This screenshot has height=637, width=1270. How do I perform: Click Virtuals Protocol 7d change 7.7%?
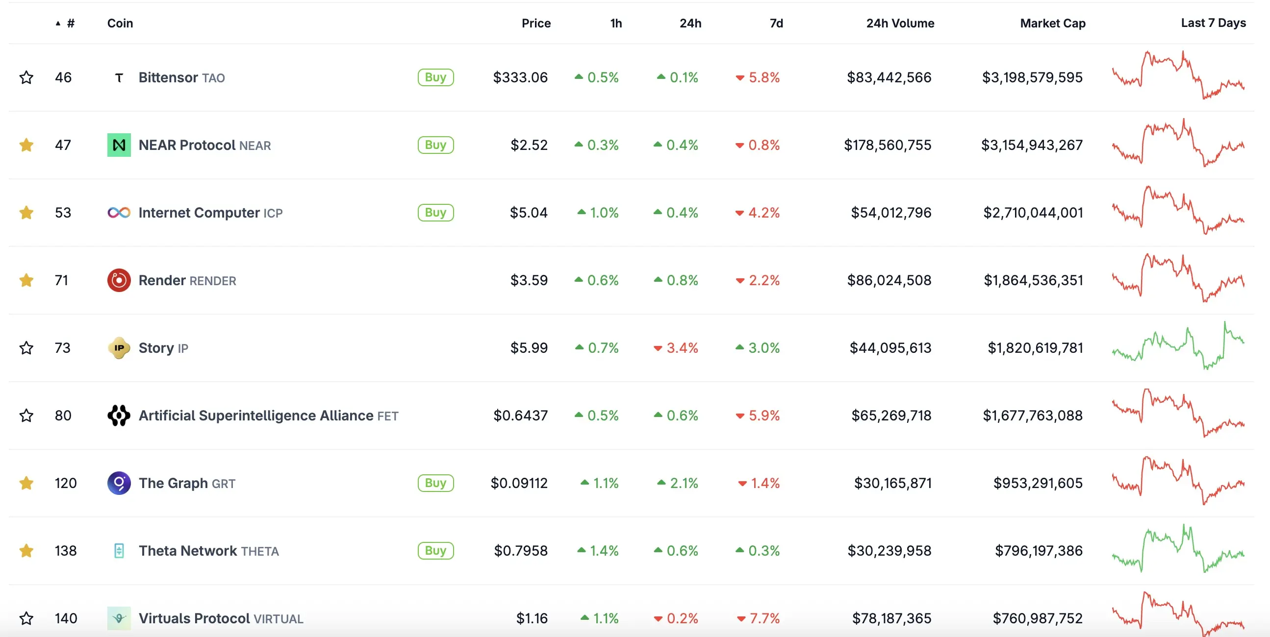tap(758, 618)
